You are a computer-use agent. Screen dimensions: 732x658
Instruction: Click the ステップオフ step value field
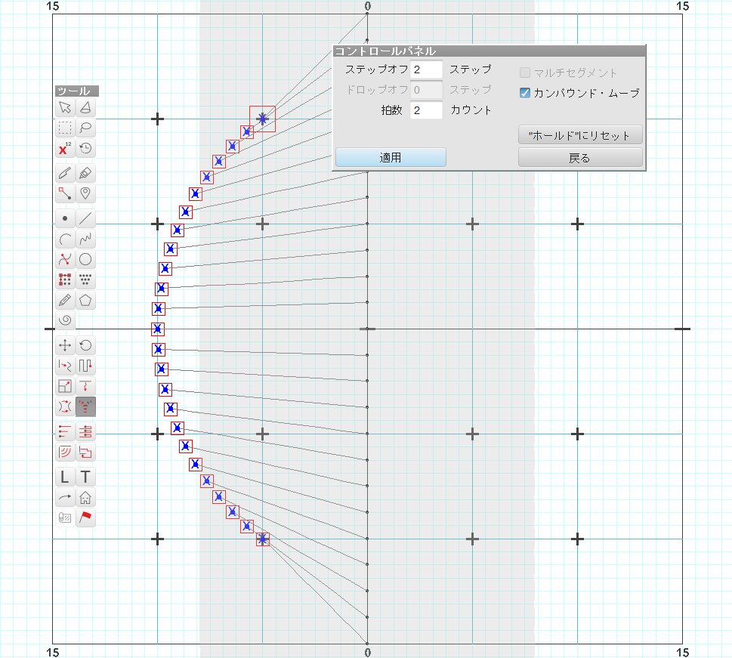point(426,70)
